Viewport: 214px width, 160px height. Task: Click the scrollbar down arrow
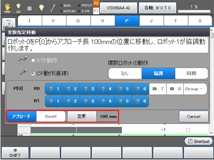[x=212, y=133]
